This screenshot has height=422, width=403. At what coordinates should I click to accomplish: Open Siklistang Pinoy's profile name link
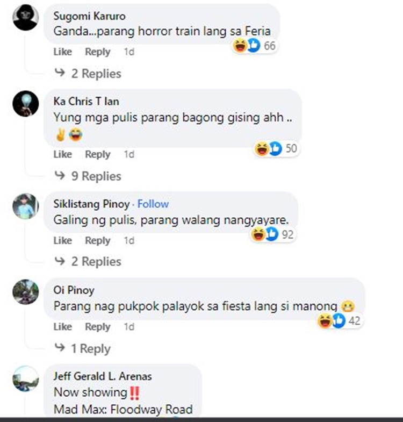point(91,204)
